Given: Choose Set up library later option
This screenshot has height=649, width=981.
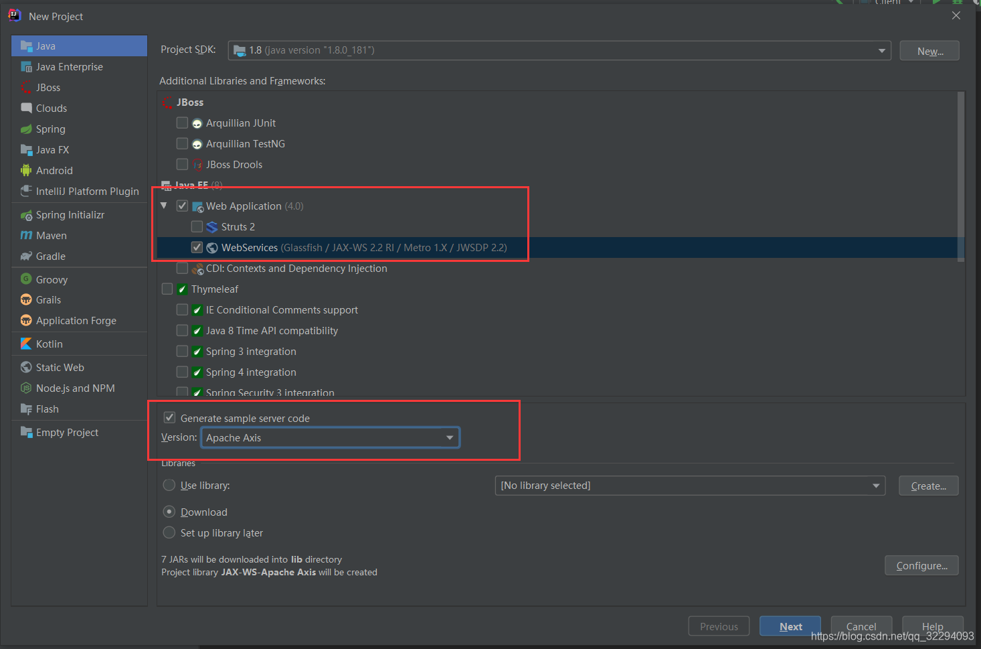Looking at the screenshot, I should tap(169, 532).
